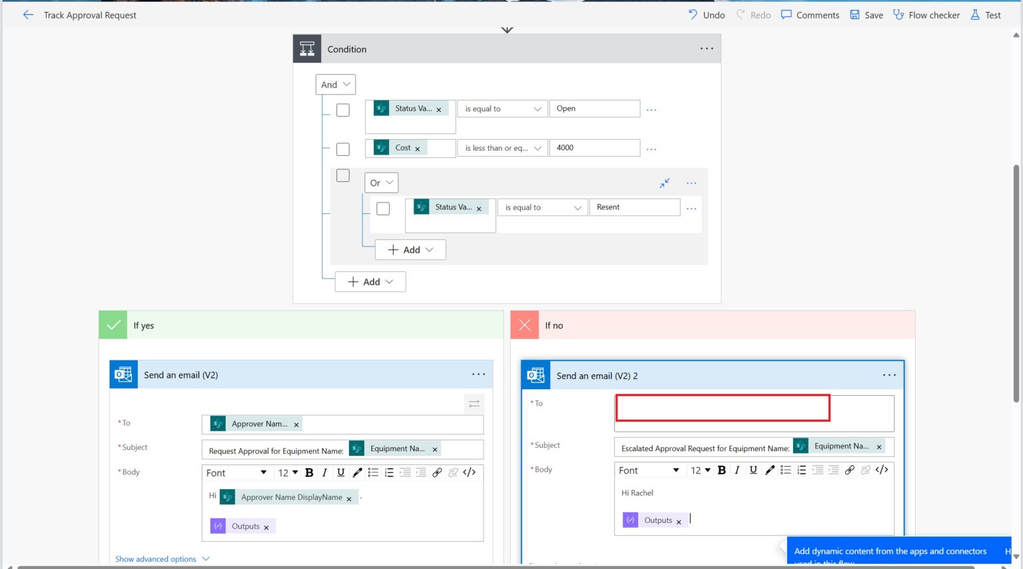Image resolution: width=1023 pixels, height=569 pixels.
Task: Select the checkbox beside the Or group
Action: pyautogui.click(x=343, y=175)
